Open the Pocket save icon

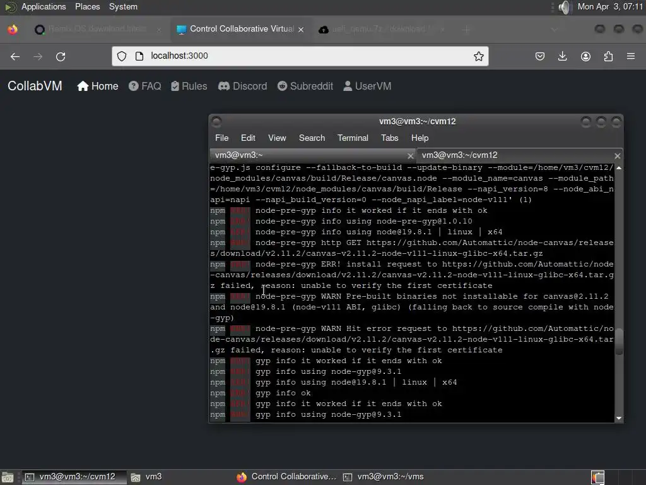pyautogui.click(x=540, y=56)
